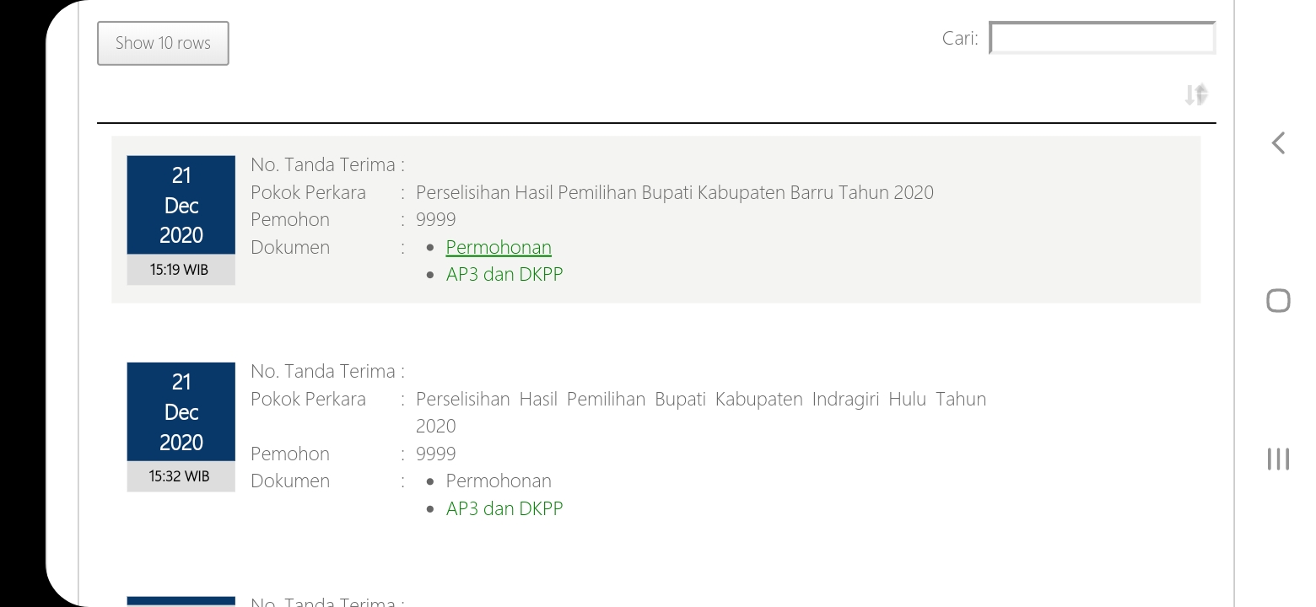Open AP3 dan DKPP for Barru case
1316x607 pixels.
[504, 274]
